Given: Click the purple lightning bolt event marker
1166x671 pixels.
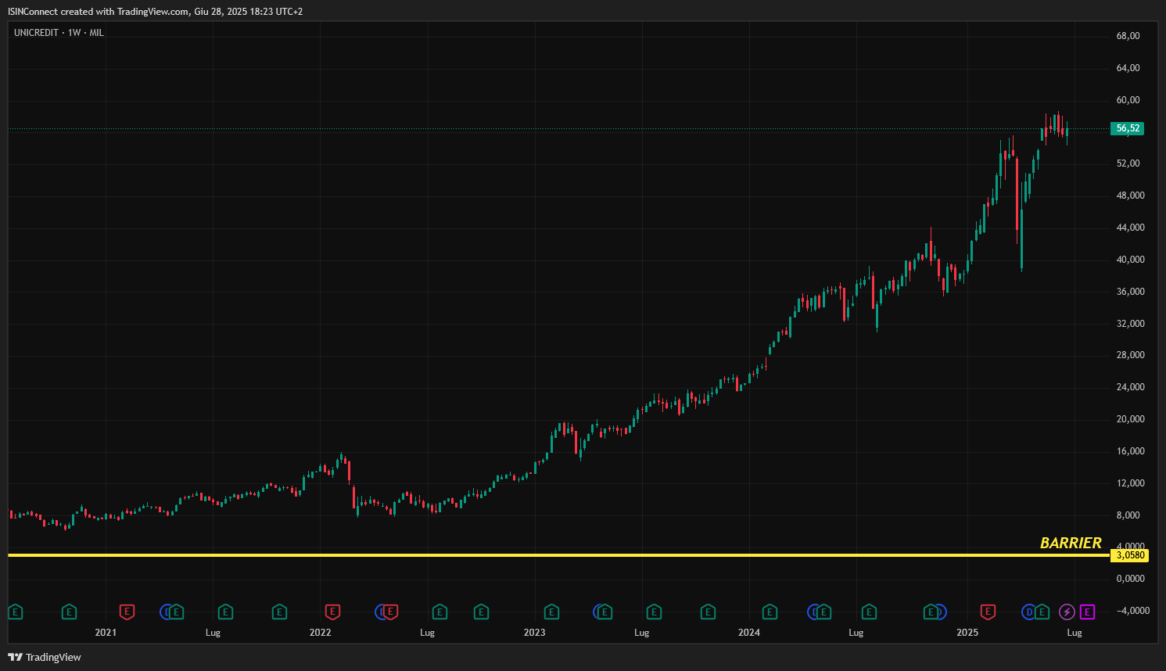Looking at the screenshot, I should tap(1067, 612).
